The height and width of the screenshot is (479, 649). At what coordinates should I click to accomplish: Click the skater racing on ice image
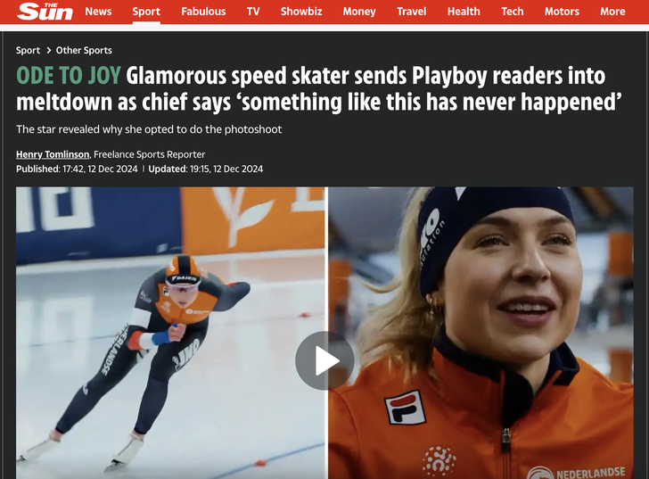170,333
